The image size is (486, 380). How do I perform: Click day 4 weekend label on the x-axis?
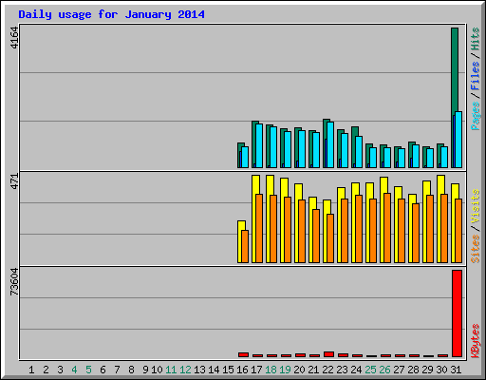coord(74,370)
